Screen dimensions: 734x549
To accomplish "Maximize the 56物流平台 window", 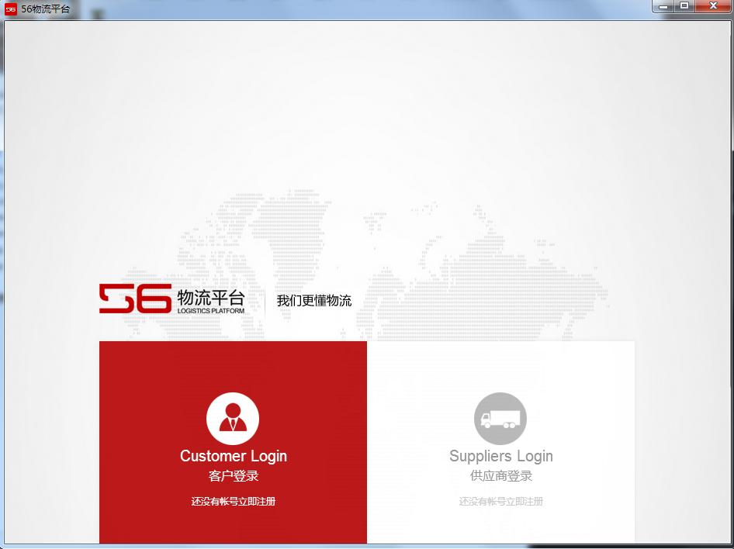I will pyautogui.click(x=684, y=6).
